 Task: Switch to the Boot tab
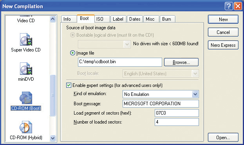[85, 18]
